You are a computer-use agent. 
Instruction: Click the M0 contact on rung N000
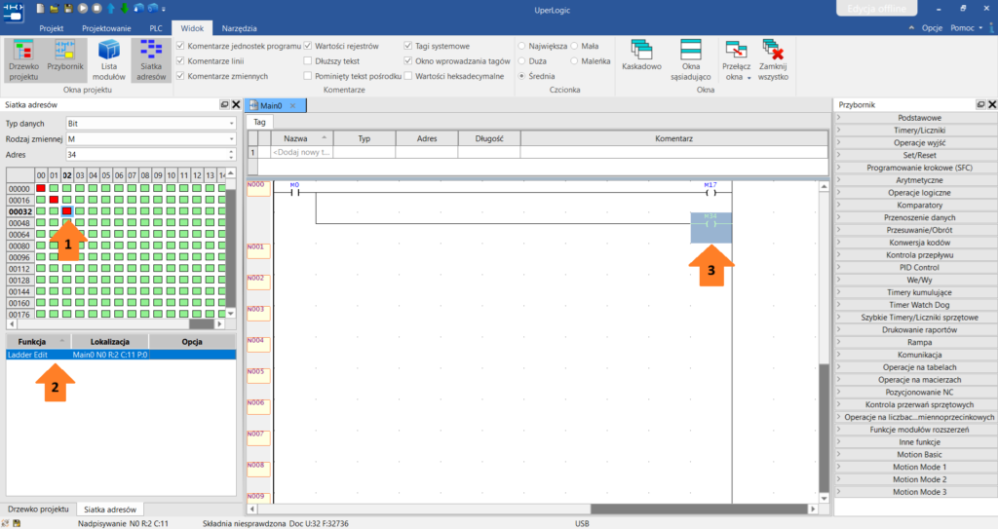(x=294, y=190)
